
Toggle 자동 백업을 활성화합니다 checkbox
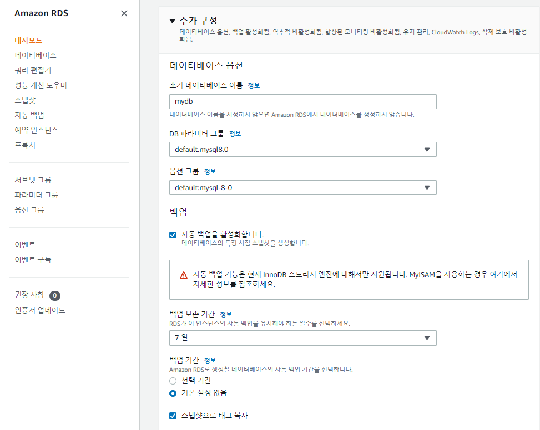(x=173, y=235)
